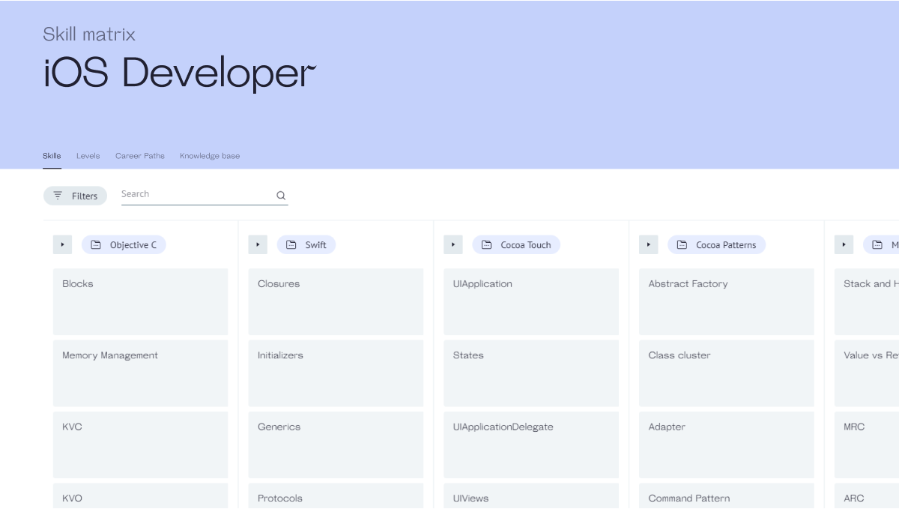Click the iOS Developer page title
899x509 pixels.
(180, 73)
